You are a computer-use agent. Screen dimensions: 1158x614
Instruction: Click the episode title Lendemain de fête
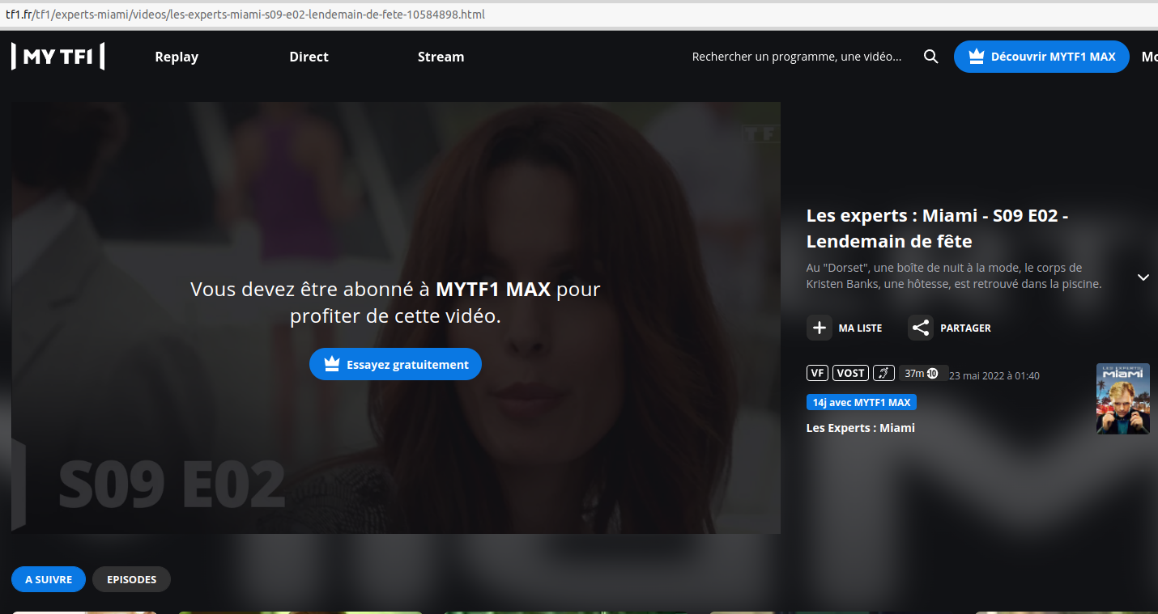point(938,229)
